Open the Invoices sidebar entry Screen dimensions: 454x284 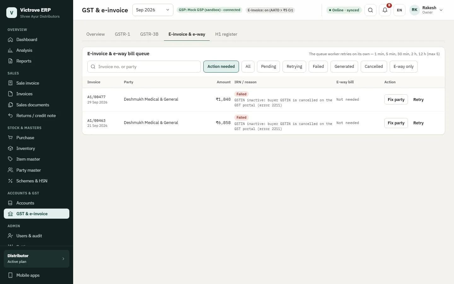(37, 94)
